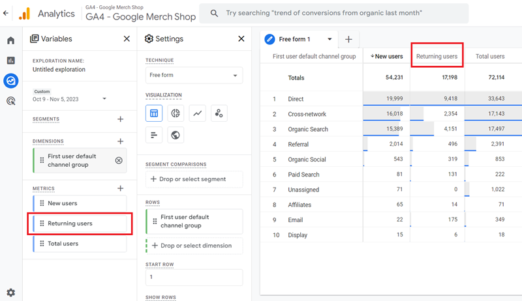522x301 pixels.
Task: Open the Technique Free form dropdown
Action: pos(194,76)
